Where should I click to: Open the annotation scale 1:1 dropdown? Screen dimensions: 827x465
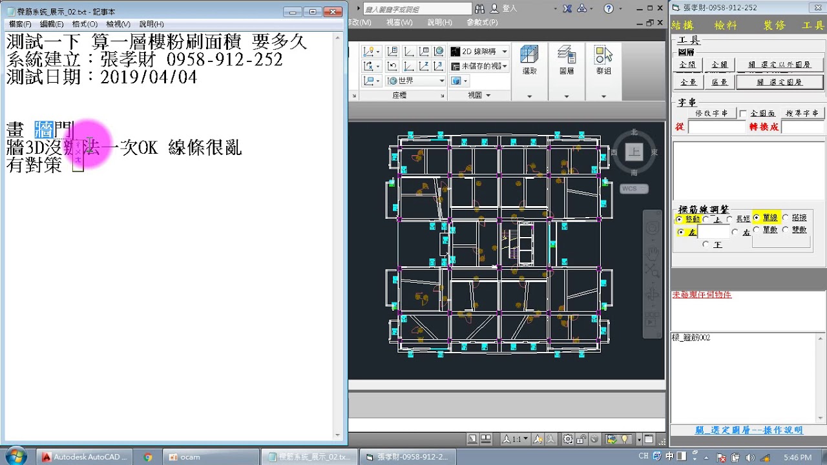click(x=515, y=439)
